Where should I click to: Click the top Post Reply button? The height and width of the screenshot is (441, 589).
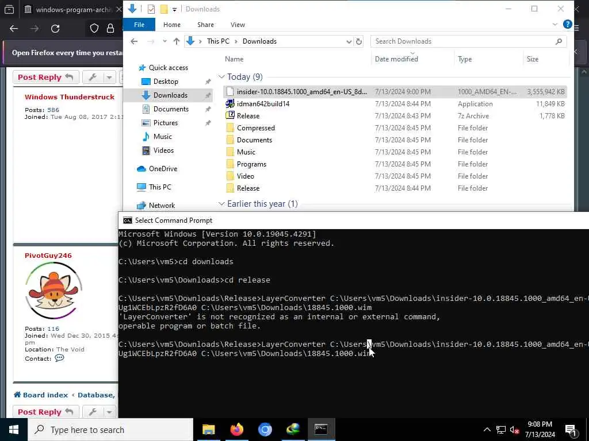(45, 78)
